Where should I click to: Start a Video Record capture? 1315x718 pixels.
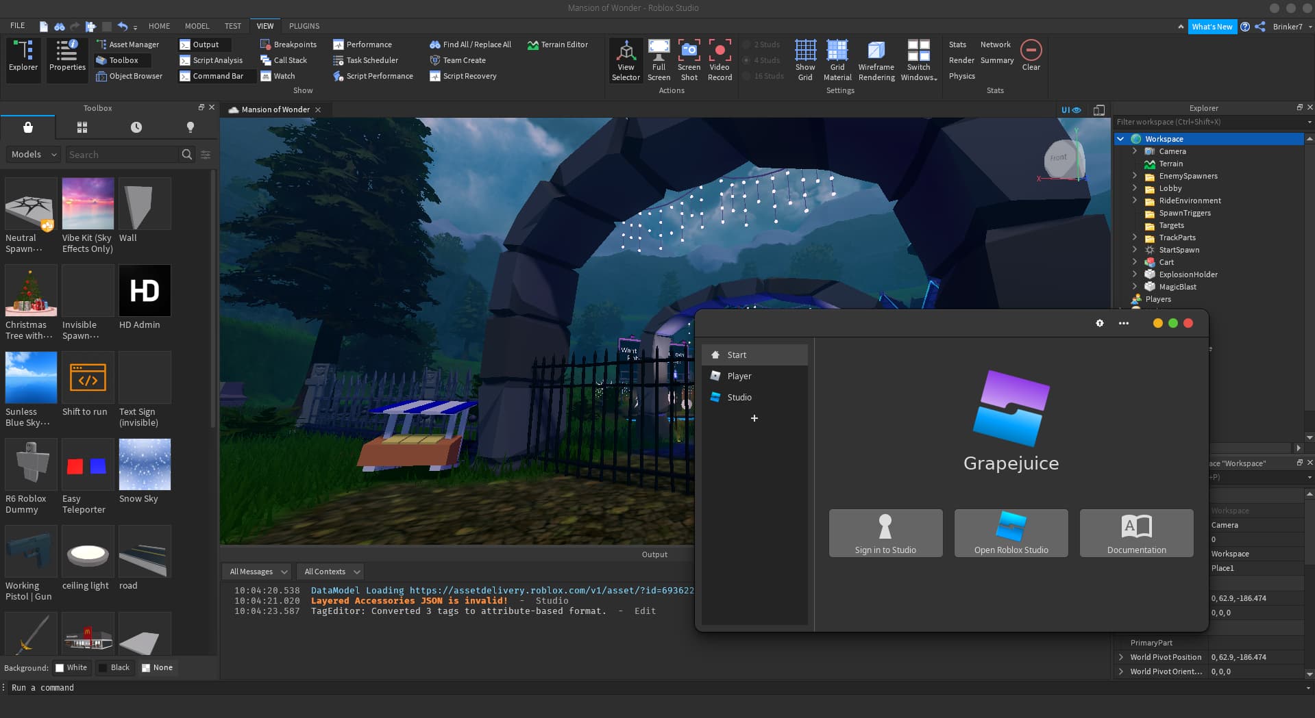(719, 60)
